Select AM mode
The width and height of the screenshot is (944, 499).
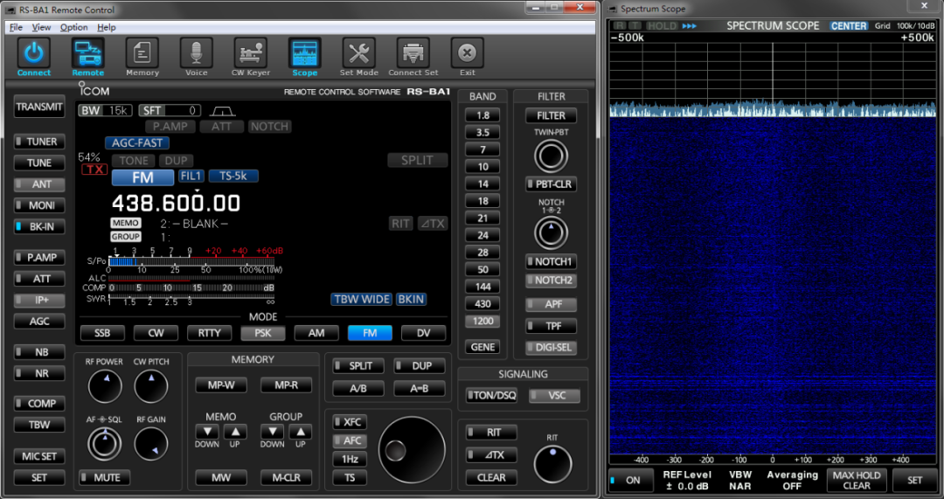(x=316, y=333)
